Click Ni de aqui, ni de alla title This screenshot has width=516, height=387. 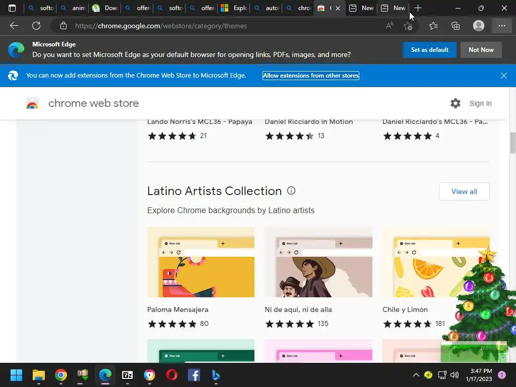pyautogui.click(x=298, y=310)
